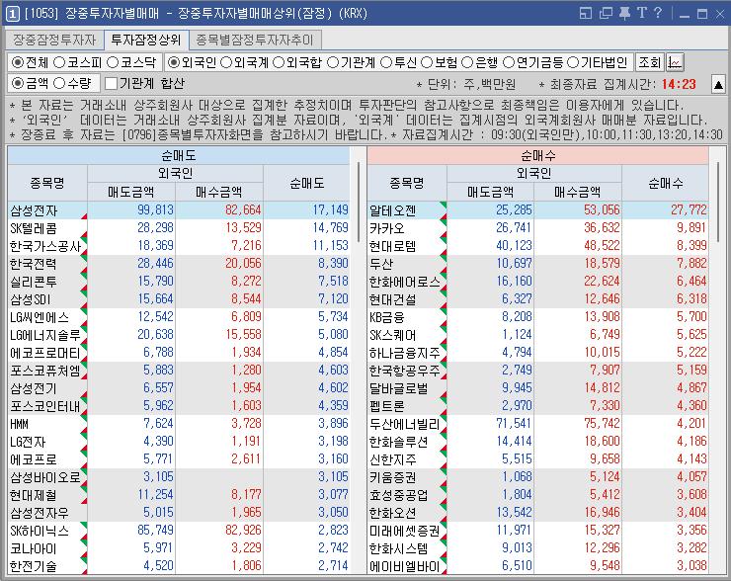
Task: Select SK스퀘어 in the 순매수 list
Action: point(393,335)
